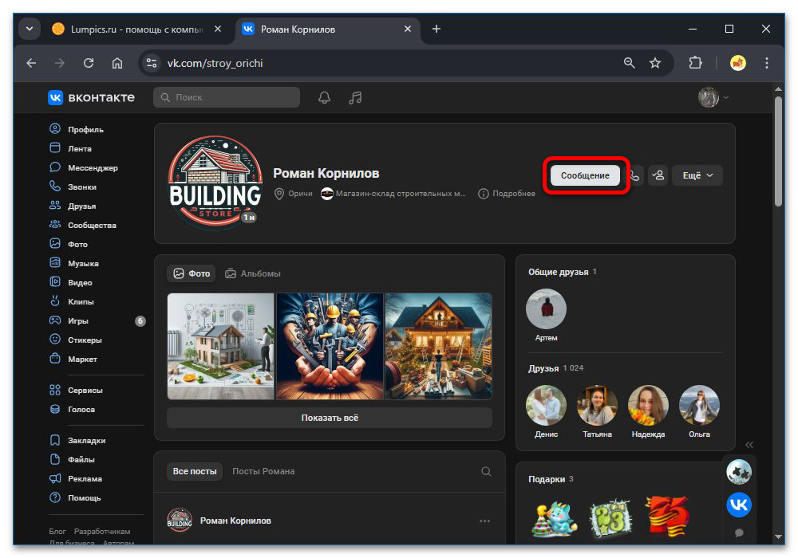Open workers with helmets photo thumbnail
The image size is (798, 558).
pos(330,346)
